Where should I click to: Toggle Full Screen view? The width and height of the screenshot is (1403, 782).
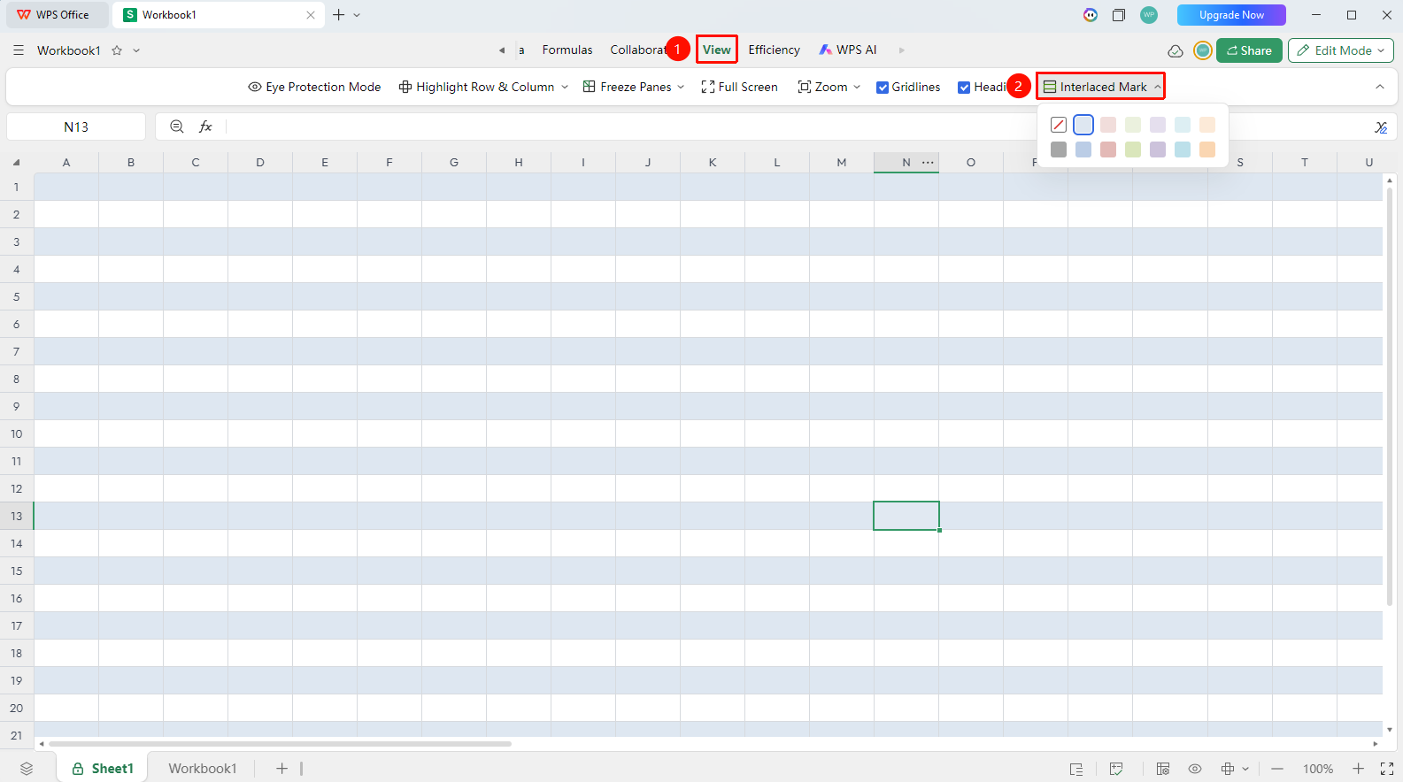pyautogui.click(x=739, y=87)
